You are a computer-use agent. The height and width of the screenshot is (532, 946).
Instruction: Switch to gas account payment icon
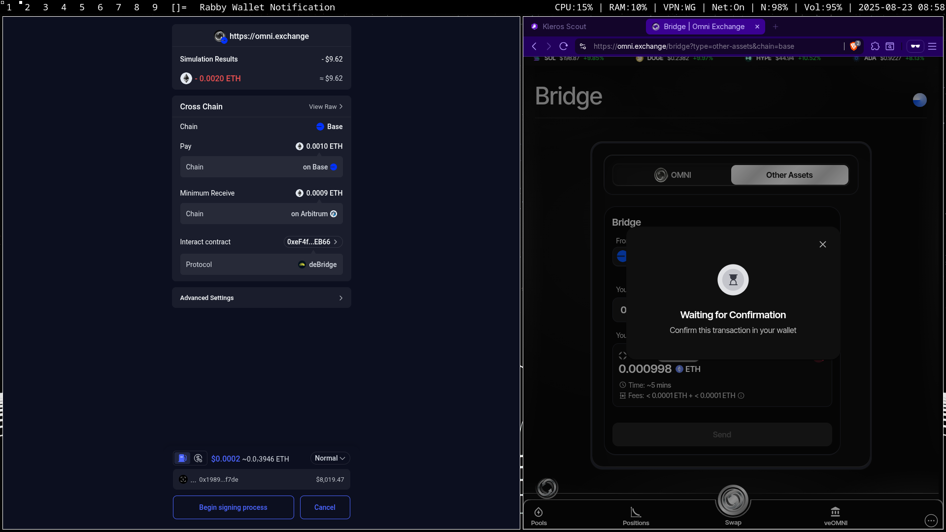pos(198,458)
